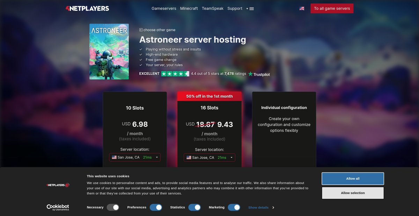This screenshot has height=216, width=419.
Task: Click the Trustpilot green star rating
Action: (x=175, y=74)
